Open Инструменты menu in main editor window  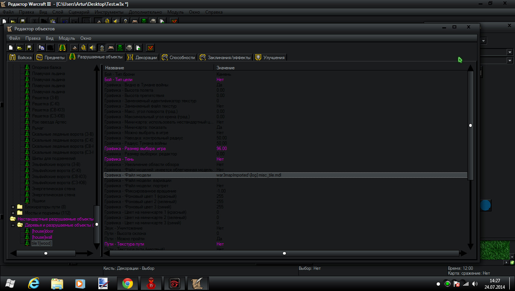[109, 12]
